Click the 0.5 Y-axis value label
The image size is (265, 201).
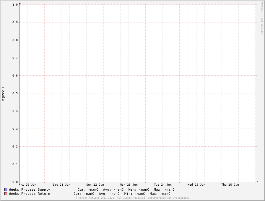pyautogui.click(x=15, y=93)
